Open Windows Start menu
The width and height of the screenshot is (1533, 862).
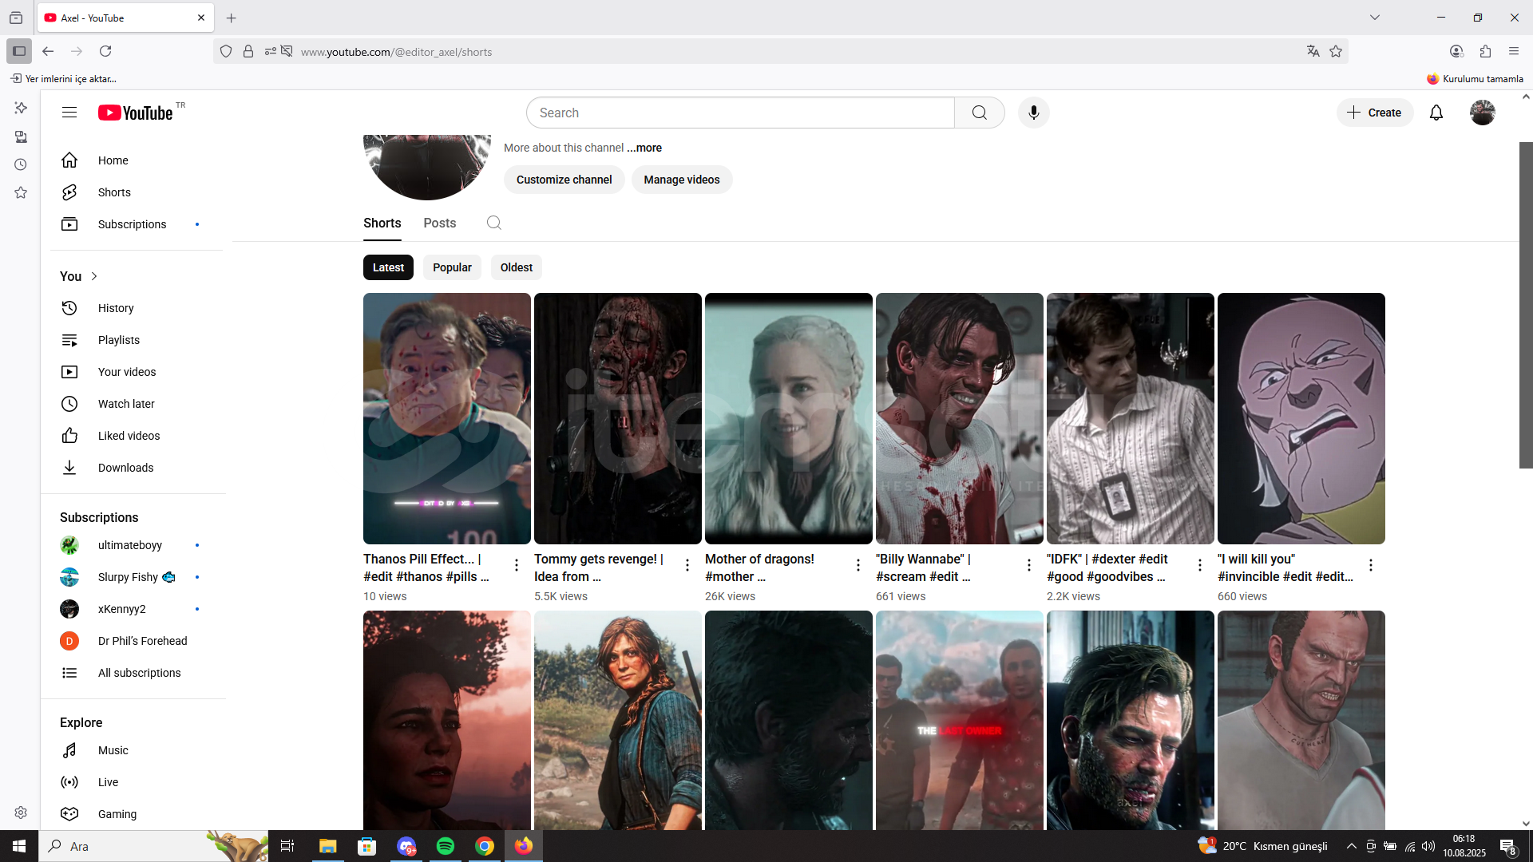[19, 846]
